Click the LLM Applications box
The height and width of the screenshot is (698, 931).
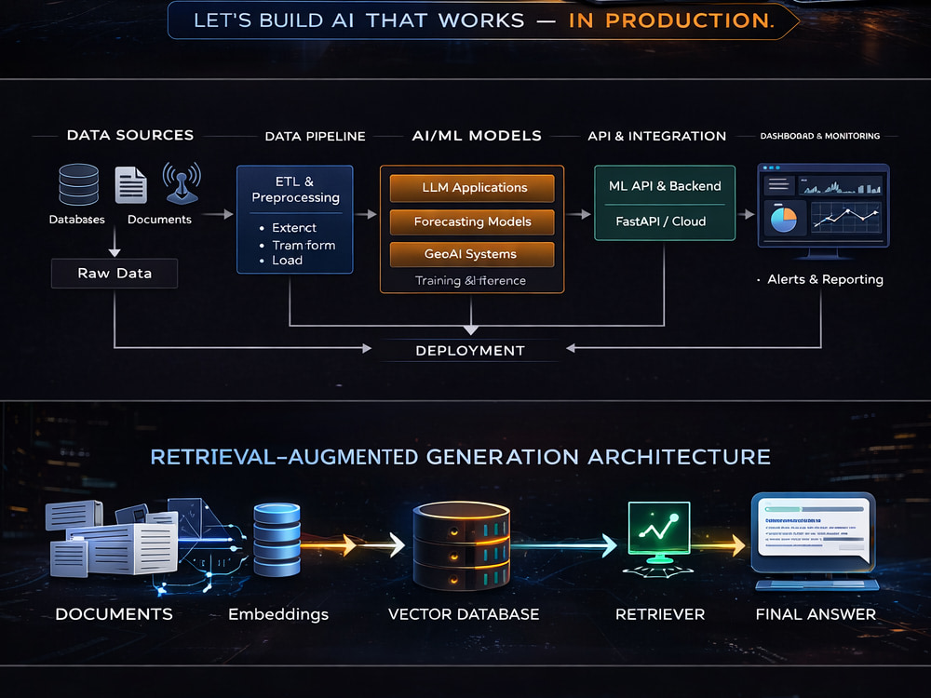point(473,188)
